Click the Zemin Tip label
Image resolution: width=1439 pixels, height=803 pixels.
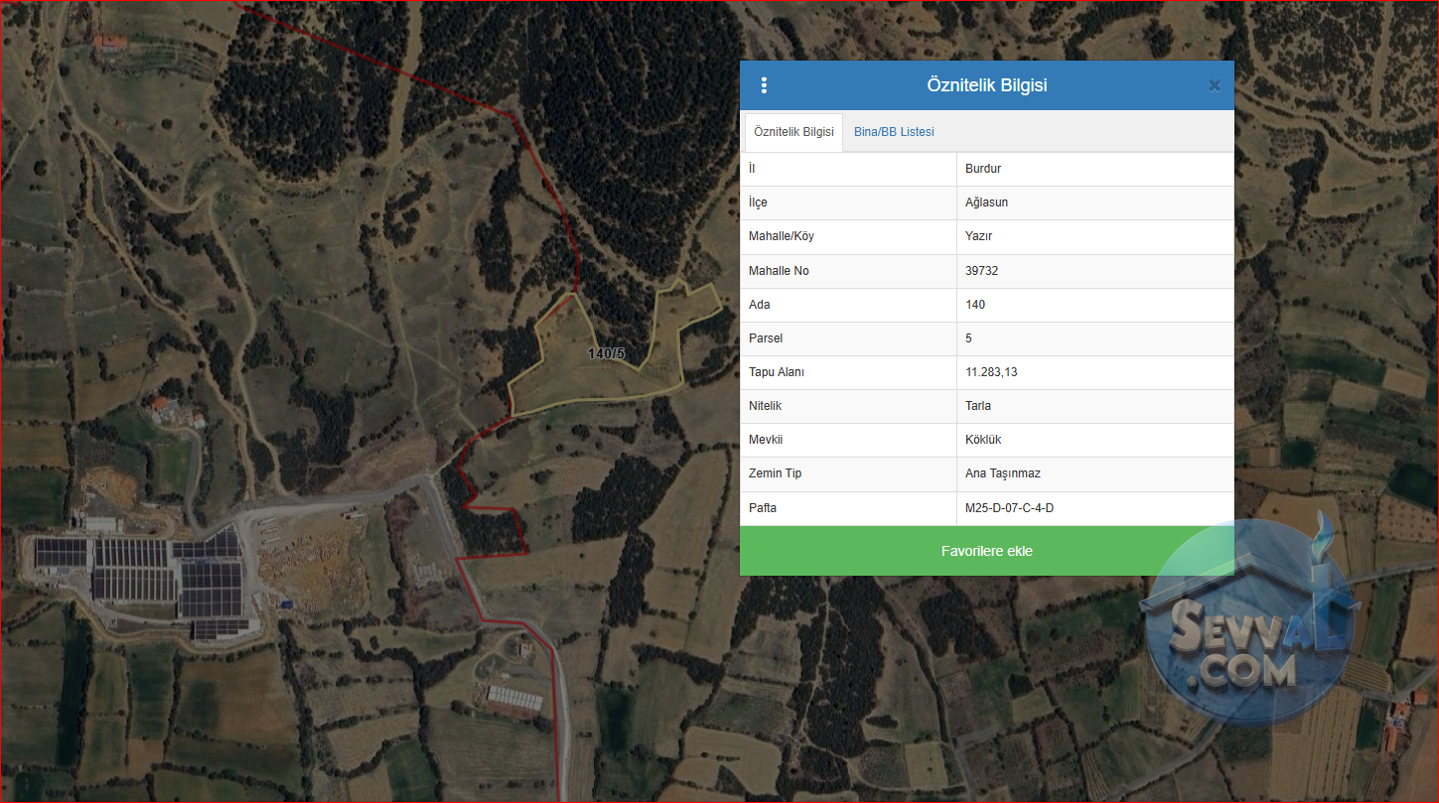[776, 473]
